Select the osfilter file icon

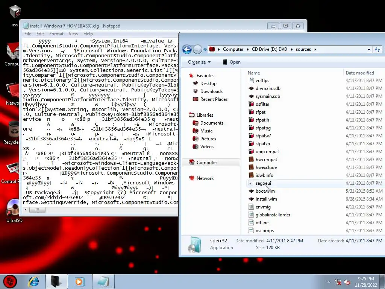pos(251,104)
